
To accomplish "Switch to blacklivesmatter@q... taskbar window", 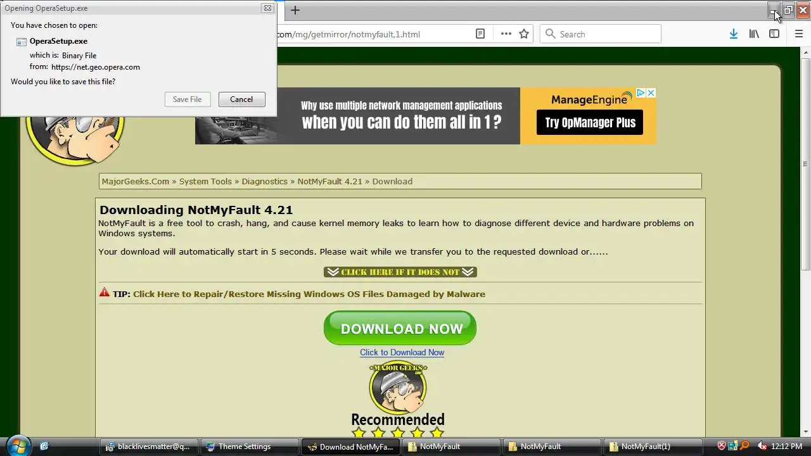I will 150,446.
